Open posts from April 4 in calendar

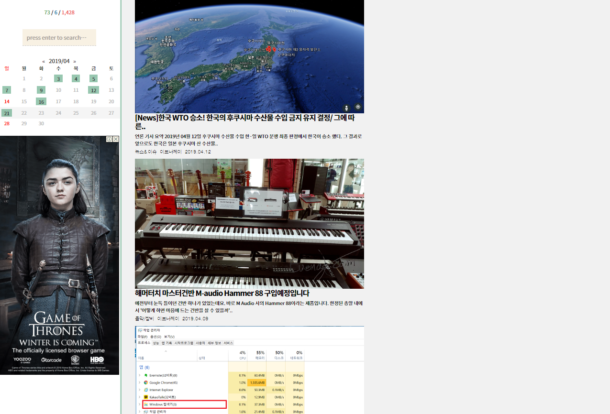click(x=76, y=79)
